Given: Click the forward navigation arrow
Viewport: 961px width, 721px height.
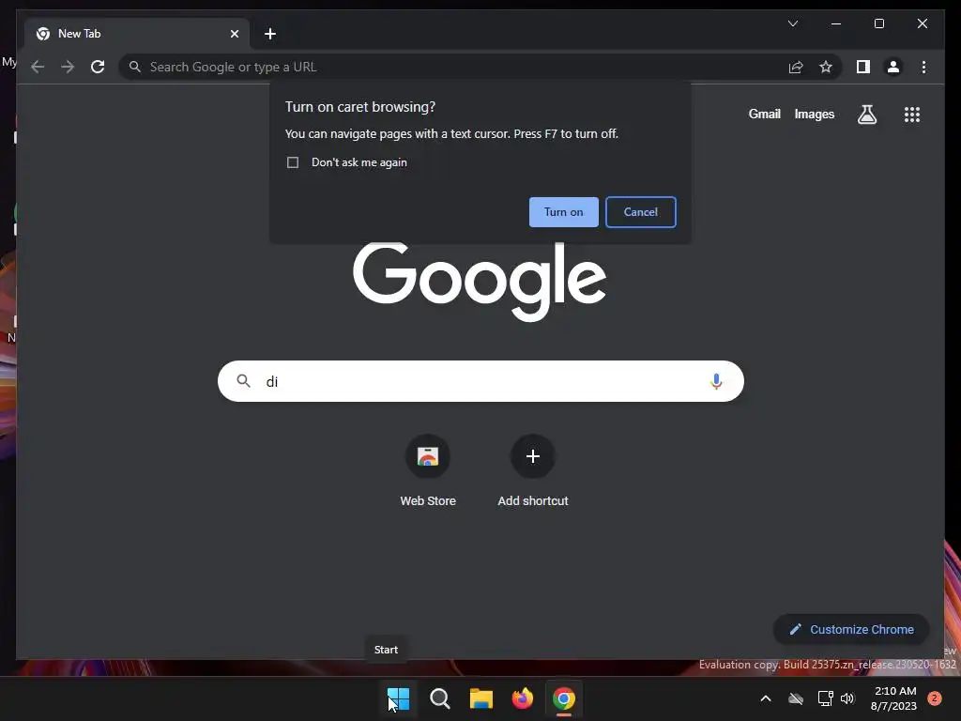Looking at the screenshot, I should [x=68, y=67].
